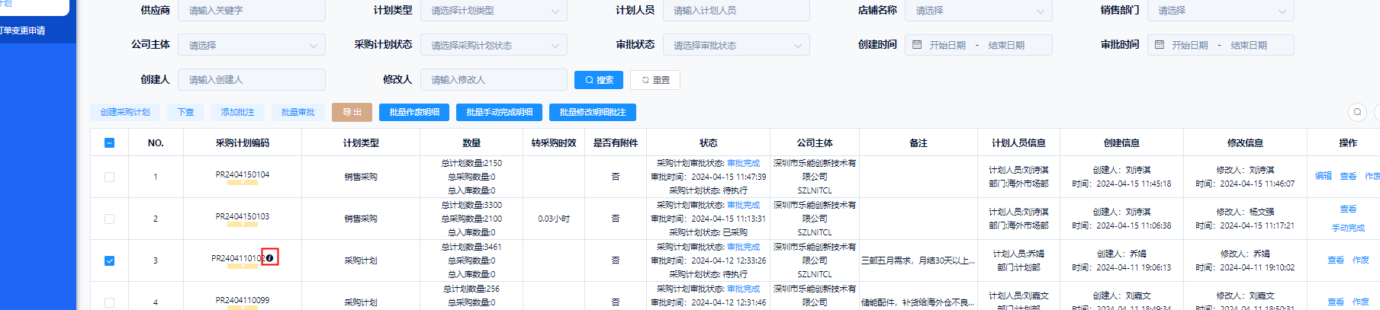Open the 采购计划状态 dropdown

[x=494, y=46]
